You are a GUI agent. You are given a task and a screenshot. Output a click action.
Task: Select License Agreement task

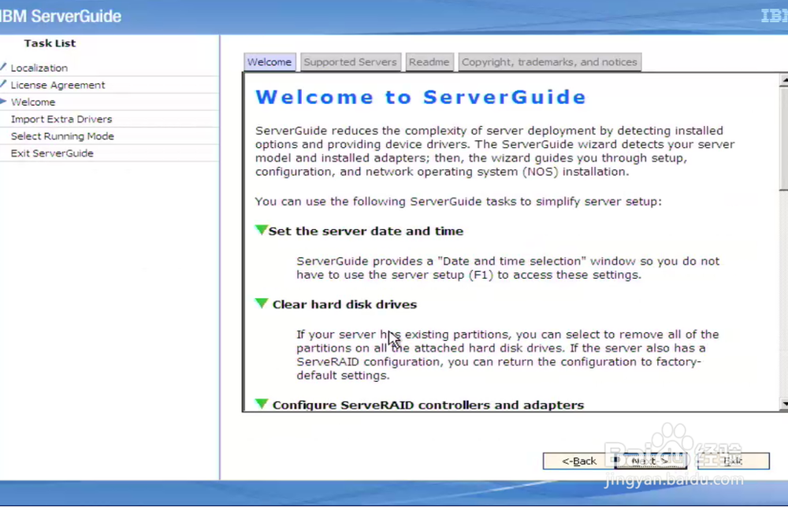58,85
